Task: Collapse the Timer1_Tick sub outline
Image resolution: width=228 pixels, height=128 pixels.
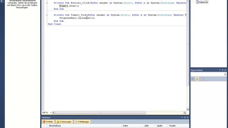Action: pyautogui.click(x=47, y=15)
